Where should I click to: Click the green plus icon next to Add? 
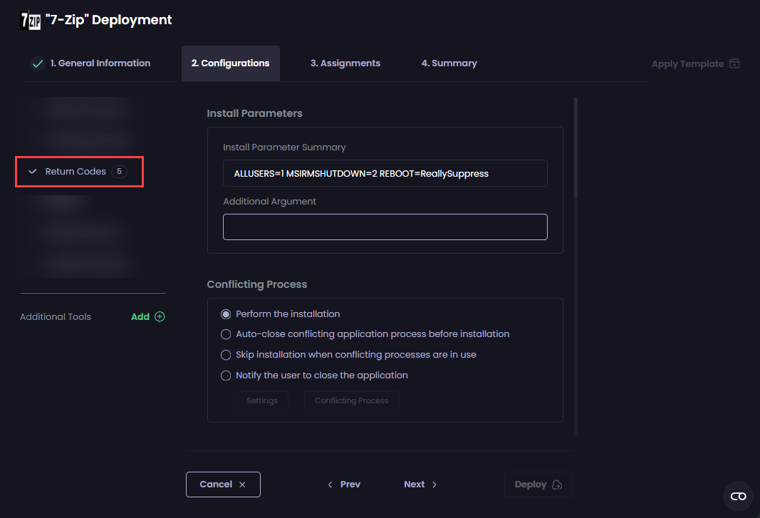159,316
